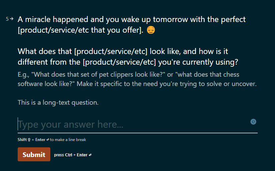Viewport: 275px width, 171px height.
Task: Click the question number 5 label
Action: coord(7,19)
